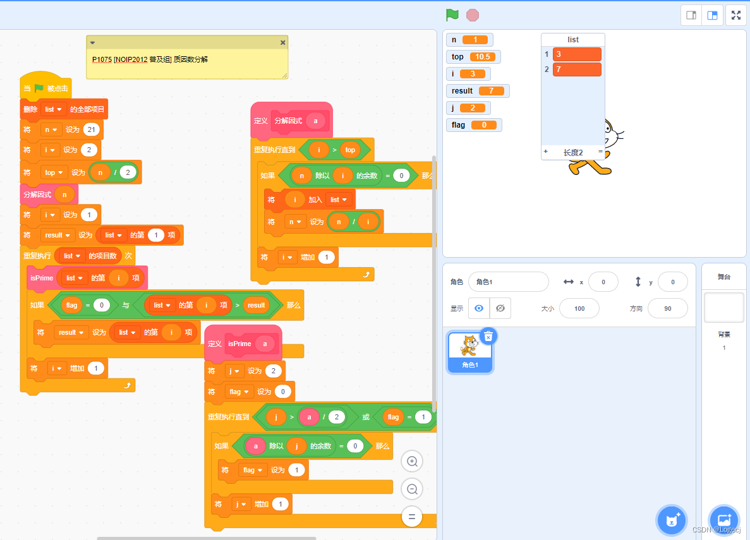The height and width of the screenshot is (540, 750).
Task: Zoom out of the code workspace
Action: (x=412, y=489)
